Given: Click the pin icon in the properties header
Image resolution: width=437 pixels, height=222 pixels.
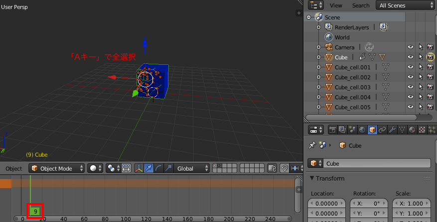Looking at the screenshot, I should point(312,145).
